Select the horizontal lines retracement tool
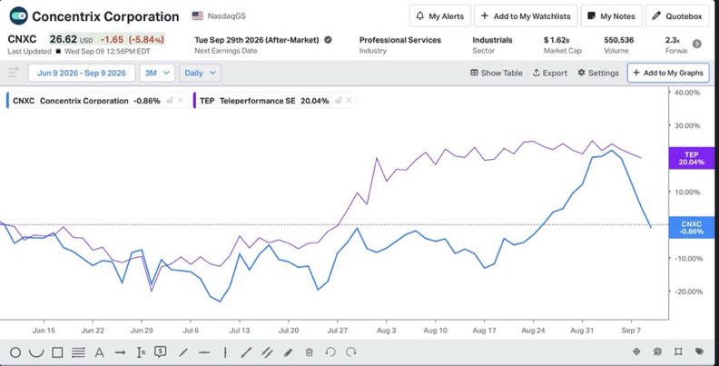Viewport: 719px width, 366px height. click(x=78, y=352)
